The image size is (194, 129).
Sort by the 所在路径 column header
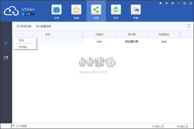164,34
